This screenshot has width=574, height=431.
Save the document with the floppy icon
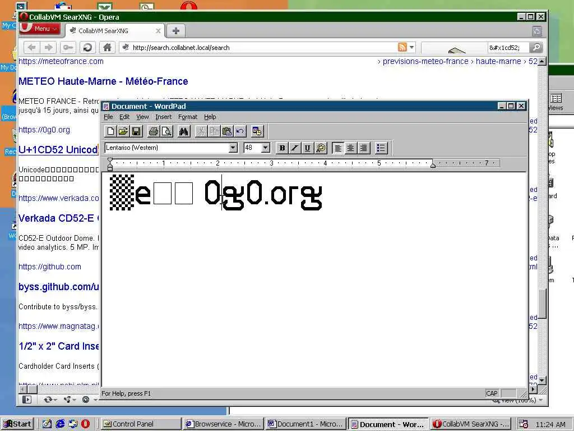[136, 131]
